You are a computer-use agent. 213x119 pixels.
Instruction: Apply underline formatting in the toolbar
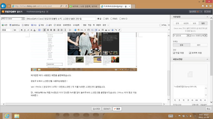(25, 30)
